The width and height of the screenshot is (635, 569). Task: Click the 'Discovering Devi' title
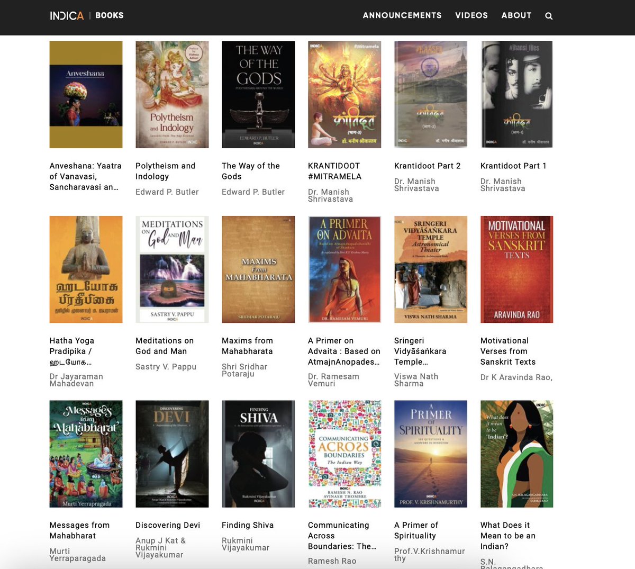(168, 525)
